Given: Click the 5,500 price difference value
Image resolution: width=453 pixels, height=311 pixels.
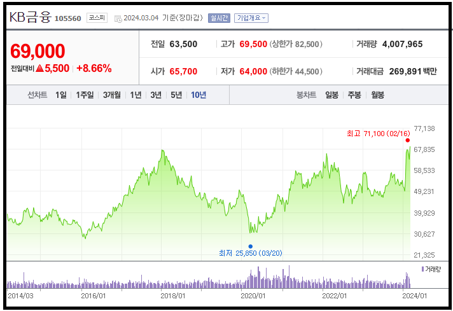Looking at the screenshot, I should point(57,69).
